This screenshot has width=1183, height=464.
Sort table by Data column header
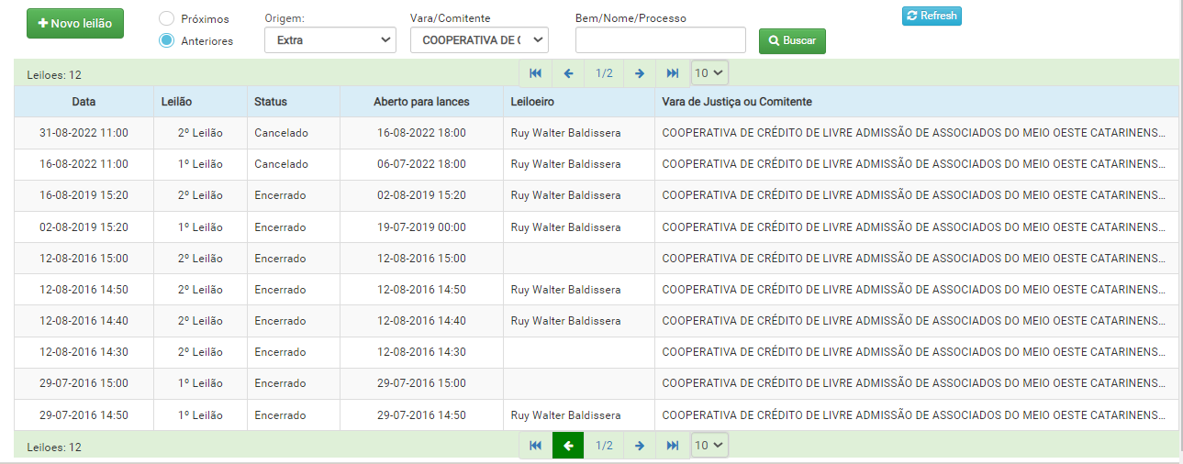pyautogui.click(x=84, y=102)
